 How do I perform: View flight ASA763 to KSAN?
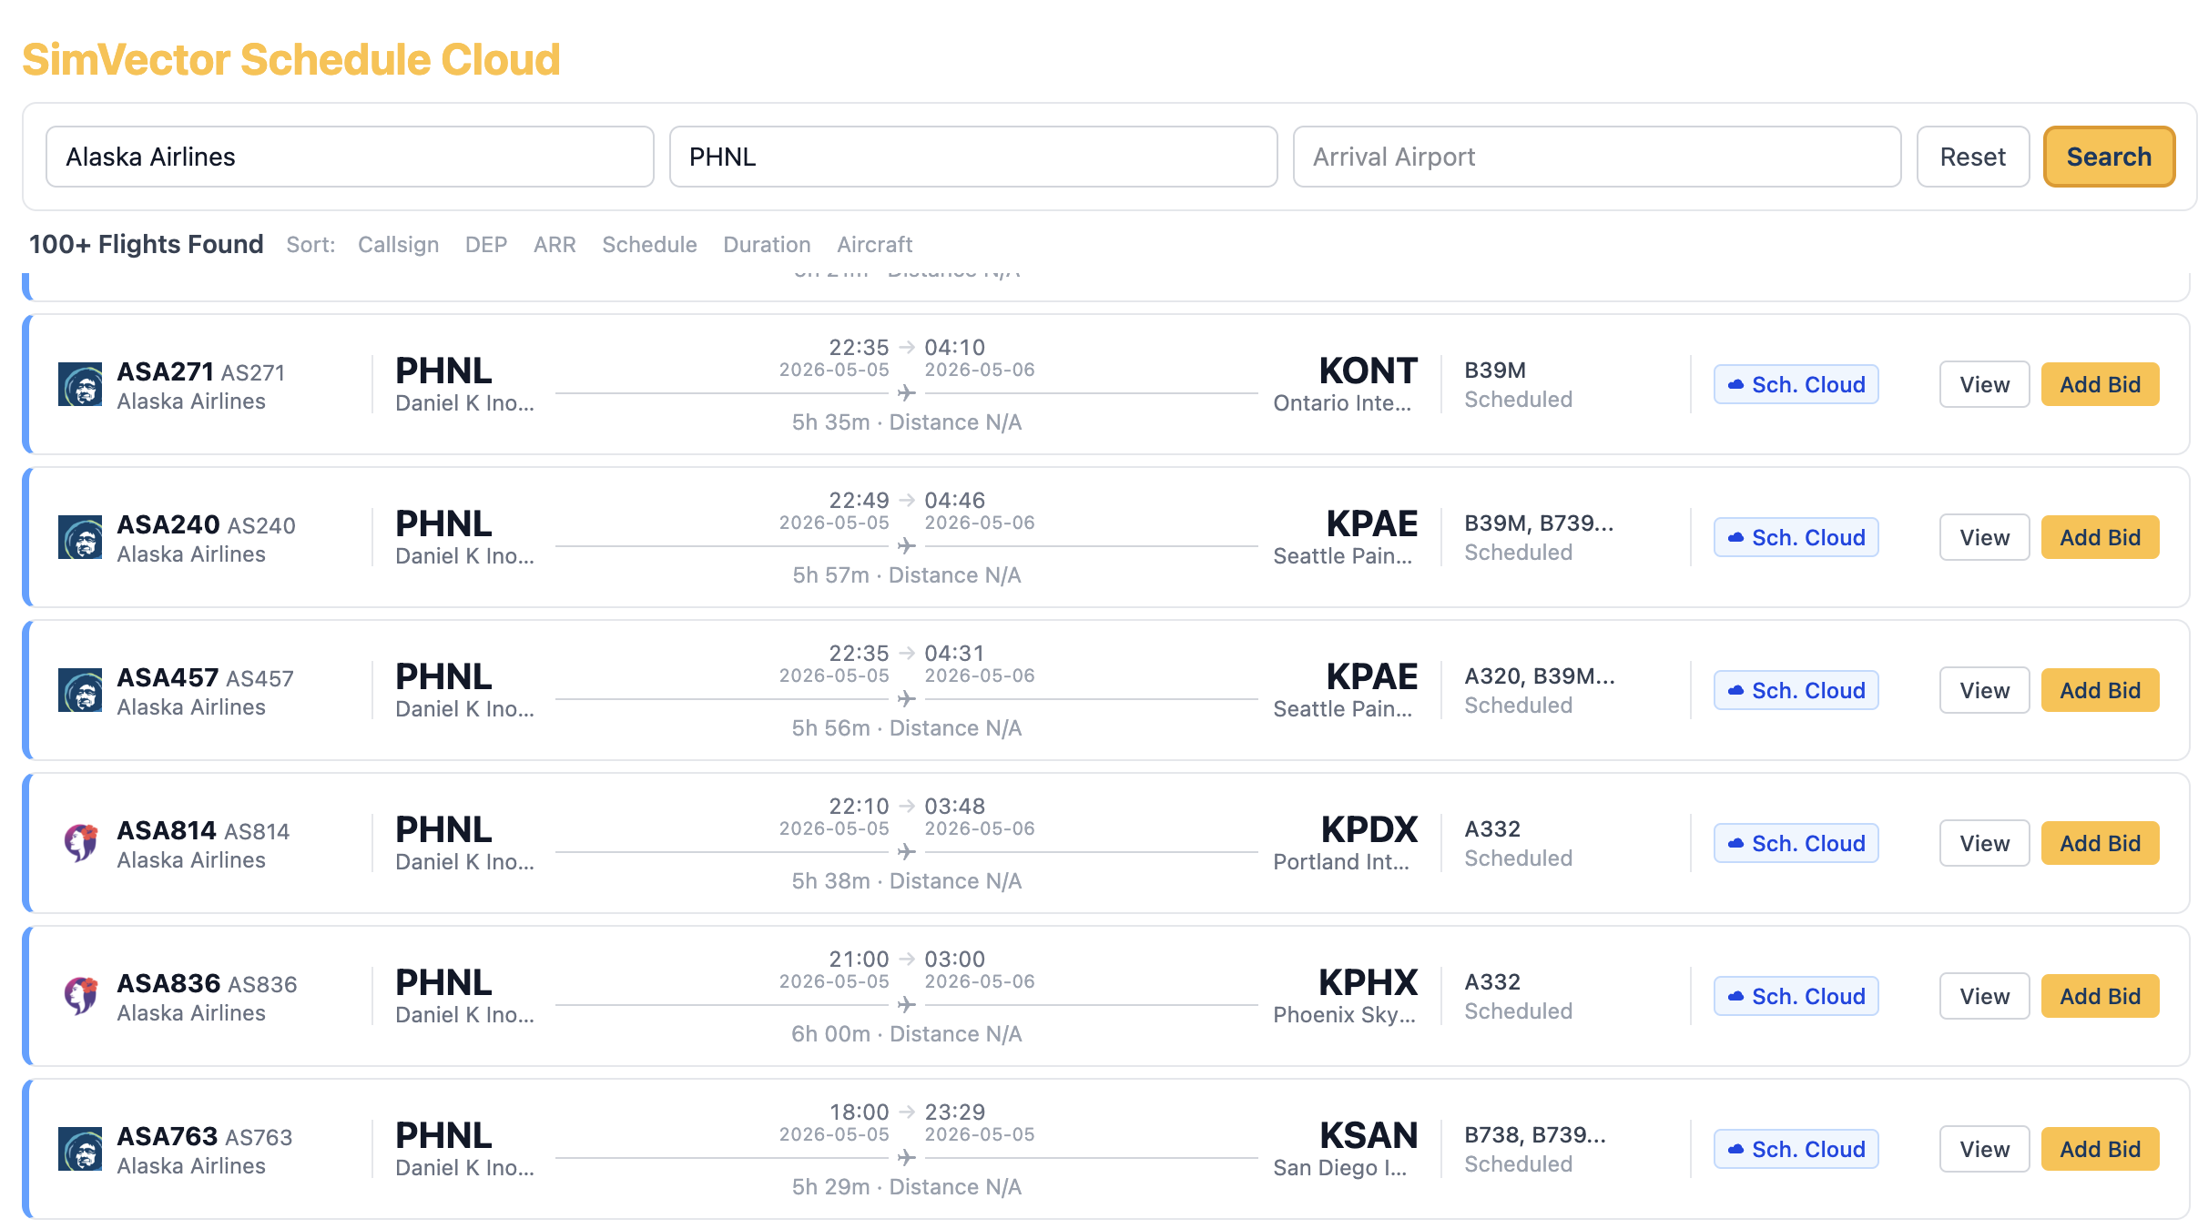click(x=1984, y=1150)
